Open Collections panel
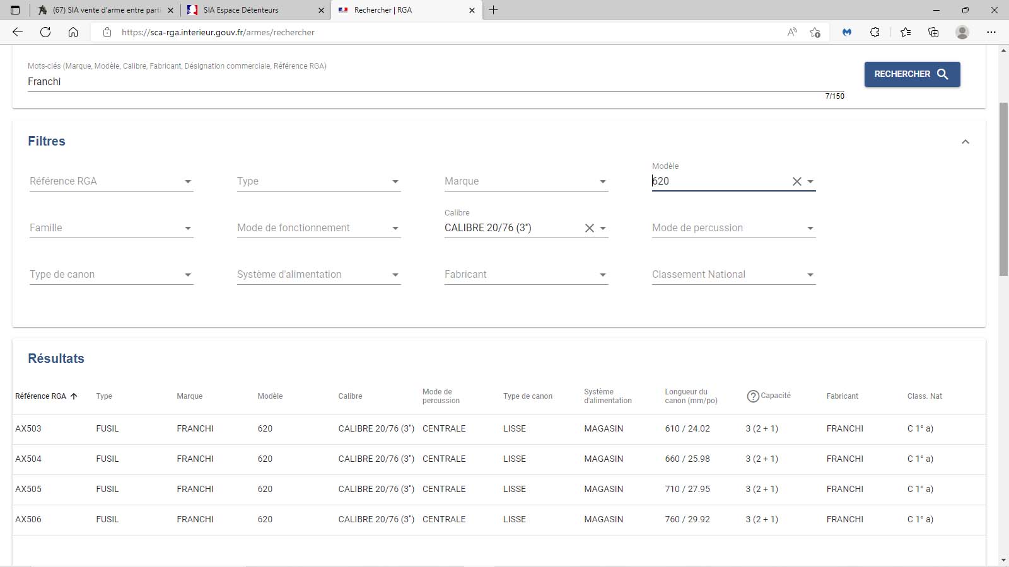The image size is (1009, 567). (933, 32)
